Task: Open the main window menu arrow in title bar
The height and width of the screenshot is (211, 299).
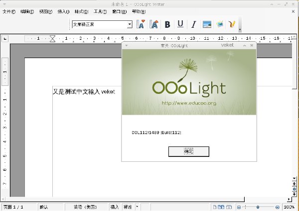Action: (4, 4)
